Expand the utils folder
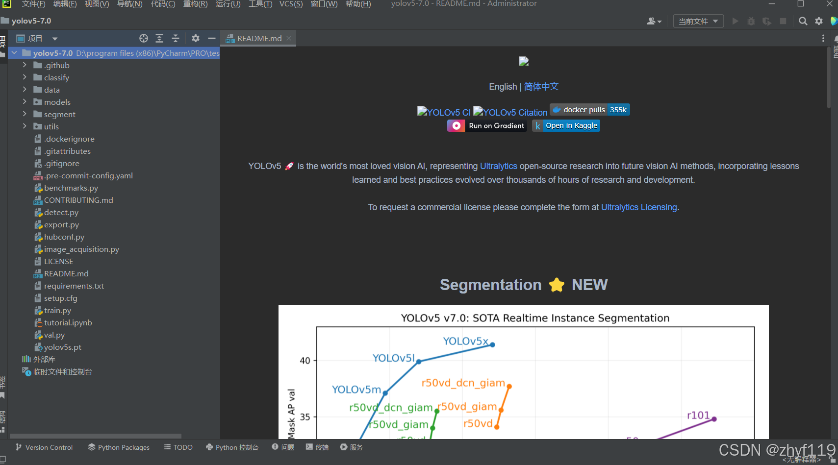The height and width of the screenshot is (465, 838). (x=25, y=126)
